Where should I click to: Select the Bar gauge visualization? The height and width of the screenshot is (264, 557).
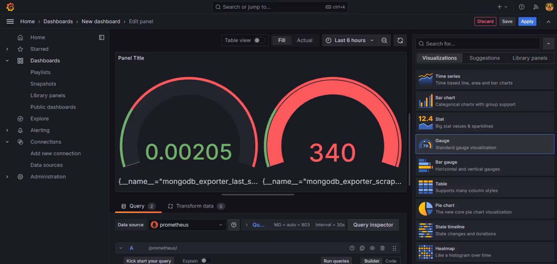pos(485,165)
